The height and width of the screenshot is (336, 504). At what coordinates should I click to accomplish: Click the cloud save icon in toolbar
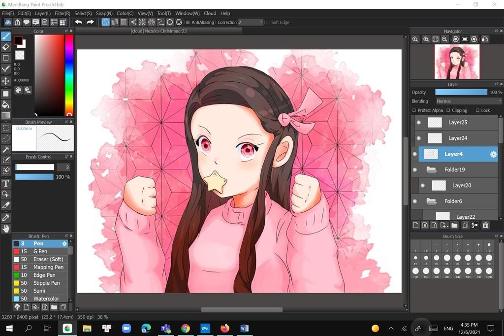point(8,22)
